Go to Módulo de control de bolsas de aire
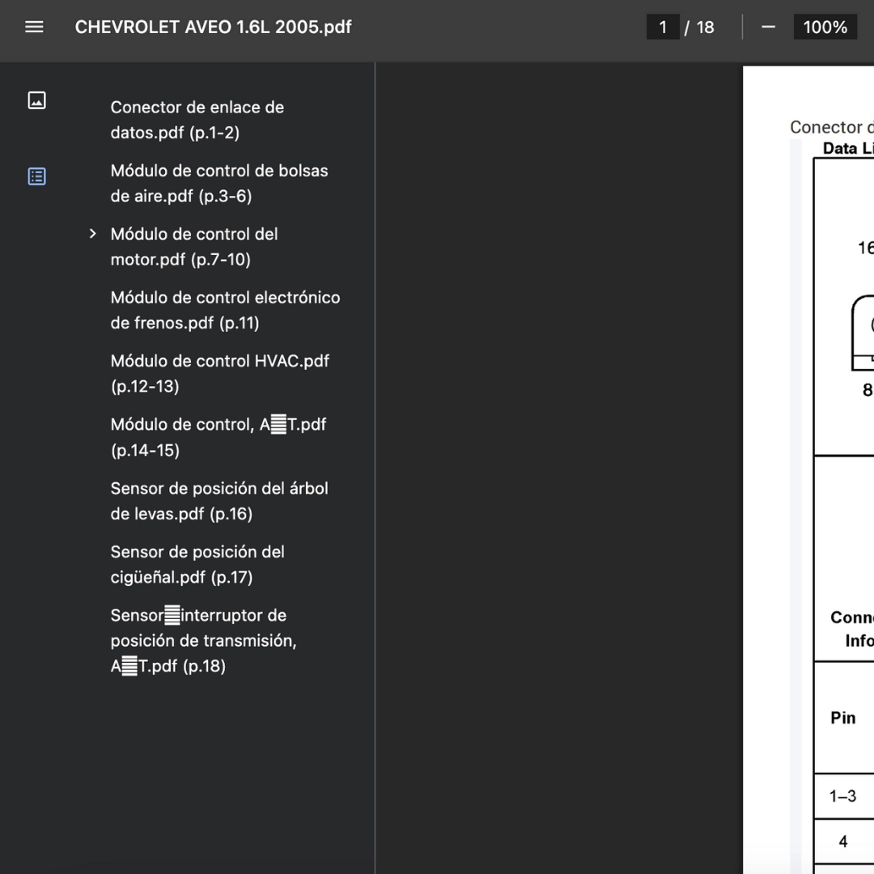Viewport: 874px width, 874px height. 218,183
